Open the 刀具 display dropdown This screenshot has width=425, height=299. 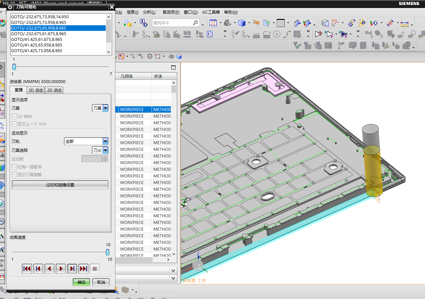point(105,108)
